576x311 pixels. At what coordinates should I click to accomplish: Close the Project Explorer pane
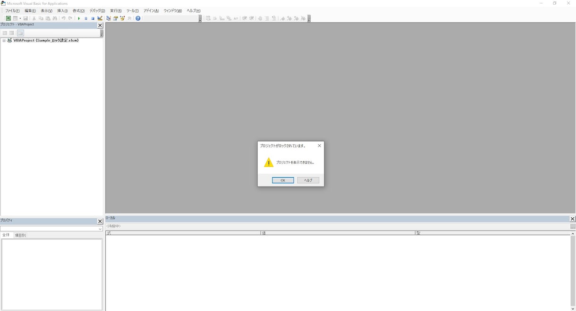[x=100, y=25]
